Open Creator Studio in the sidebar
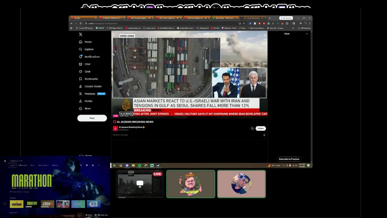This screenshot has height=218, width=387. coord(90,86)
